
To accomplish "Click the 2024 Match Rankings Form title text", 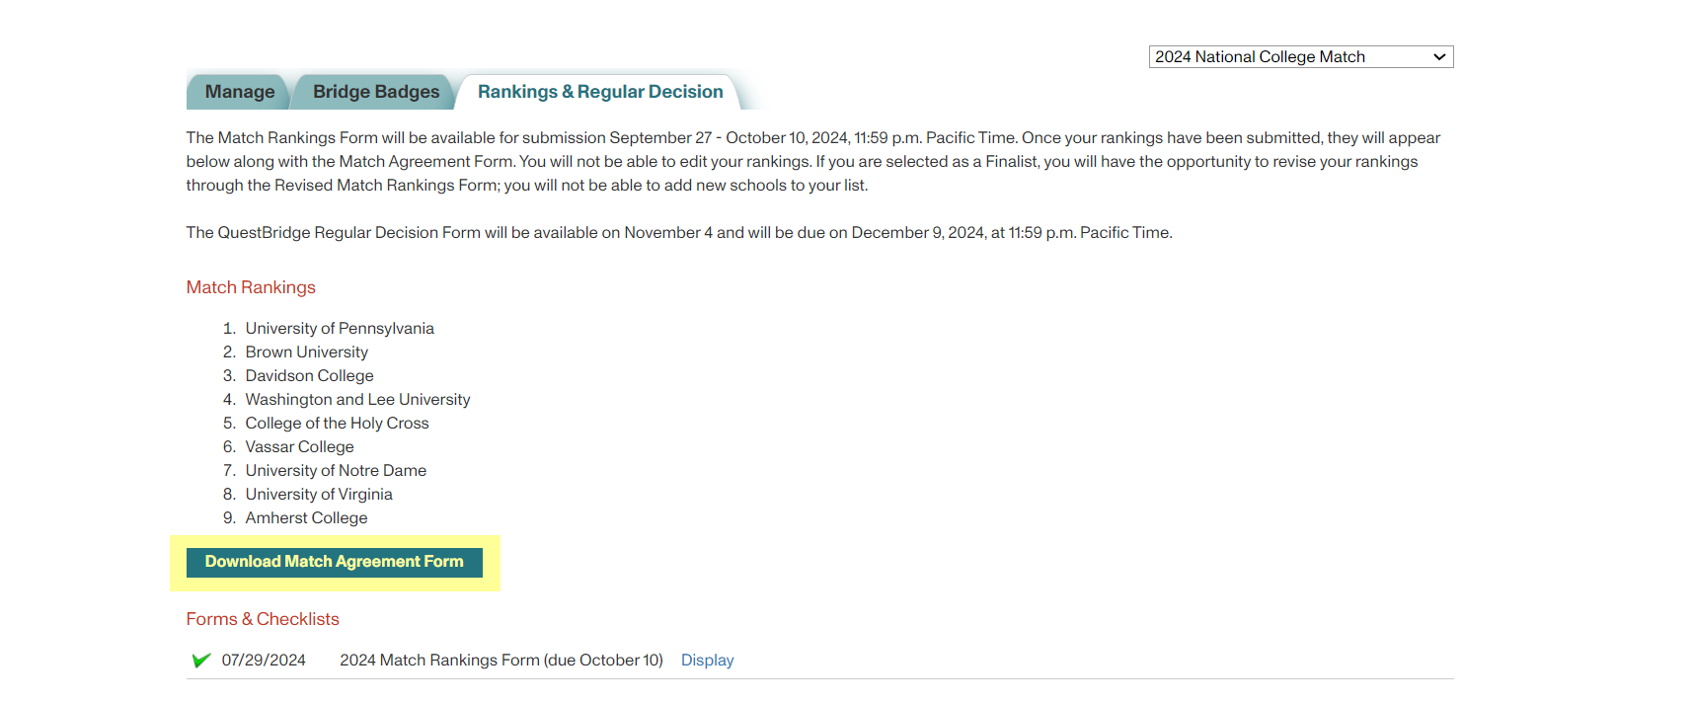I will click(x=501, y=660).
